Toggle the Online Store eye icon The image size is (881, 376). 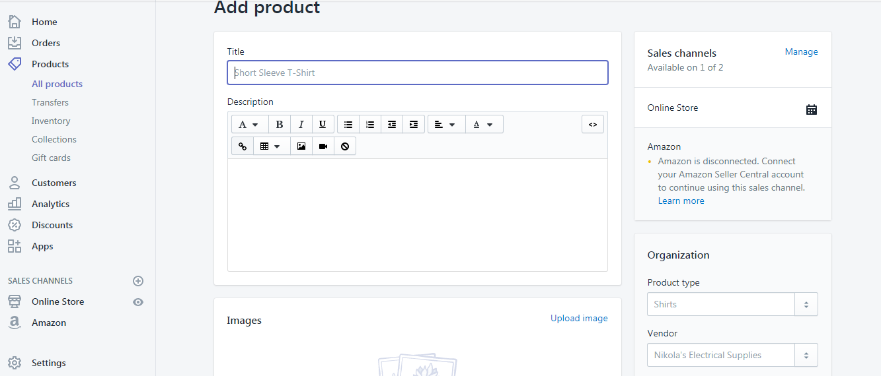(x=138, y=302)
